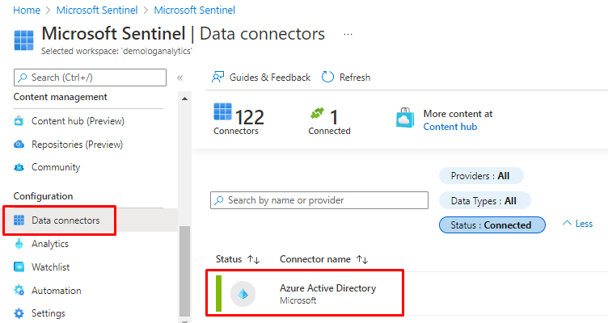Click the Refresh icon in toolbar
The width and height of the screenshot is (608, 323).
tap(327, 78)
